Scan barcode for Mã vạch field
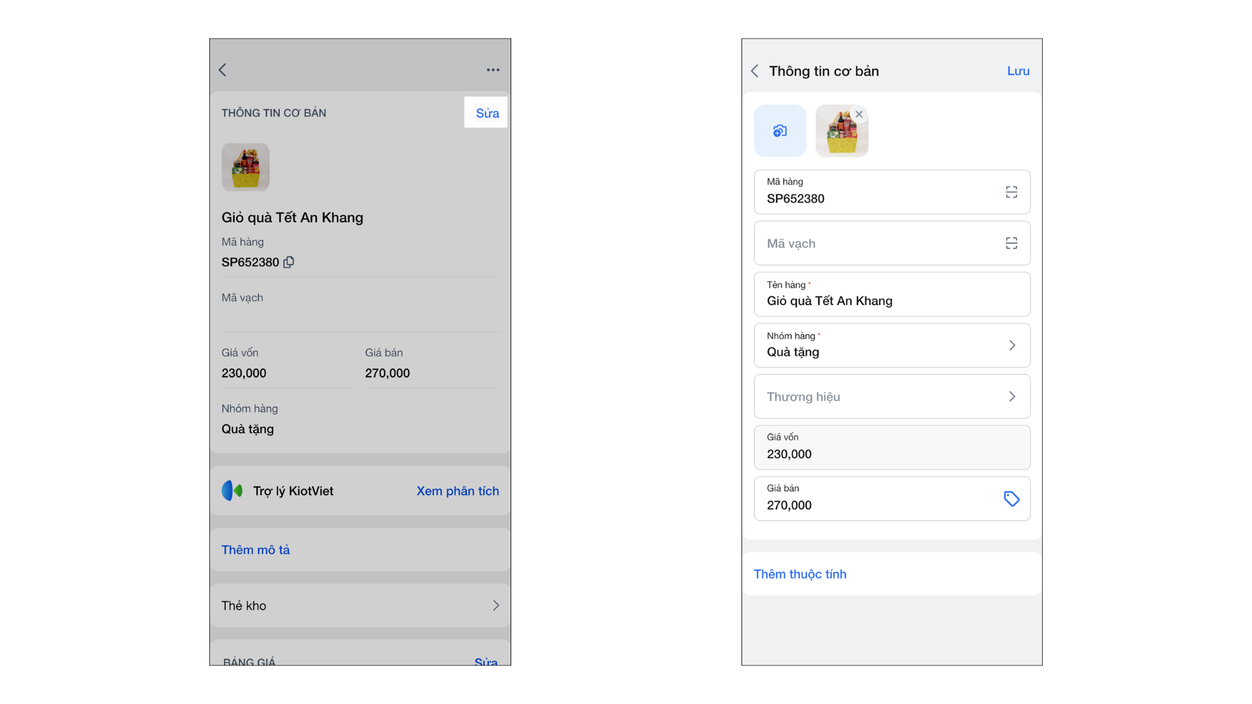The width and height of the screenshot is (1252, 704). point(1011,243)
